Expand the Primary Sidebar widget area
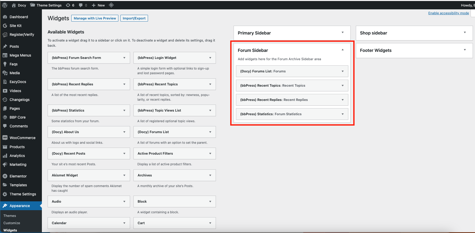 coord(343,32)
